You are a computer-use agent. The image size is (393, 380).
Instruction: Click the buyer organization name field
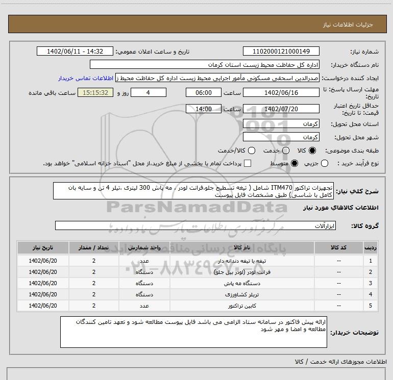(205, 64)
